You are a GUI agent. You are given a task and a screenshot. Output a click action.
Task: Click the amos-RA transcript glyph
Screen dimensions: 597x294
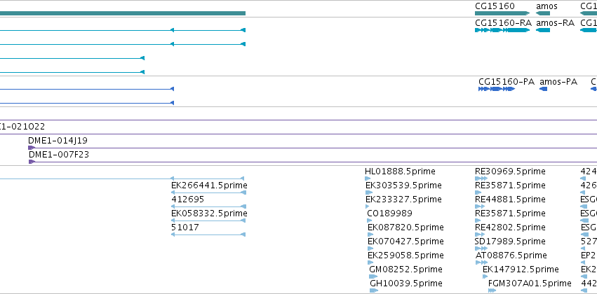(x=543, y=30)
